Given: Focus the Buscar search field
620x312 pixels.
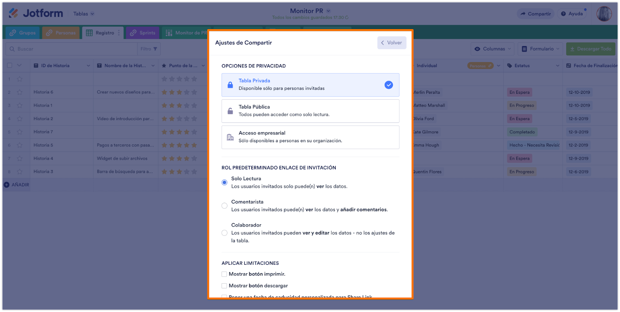Looking at the screenshot, I should [x=72, y=49].
